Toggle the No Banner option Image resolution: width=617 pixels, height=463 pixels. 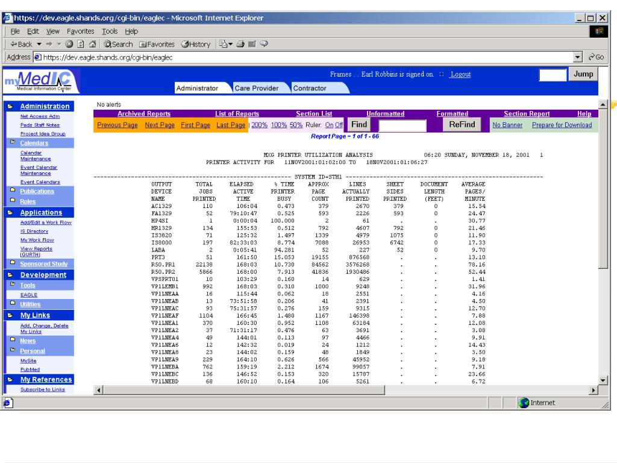point(507,125)
